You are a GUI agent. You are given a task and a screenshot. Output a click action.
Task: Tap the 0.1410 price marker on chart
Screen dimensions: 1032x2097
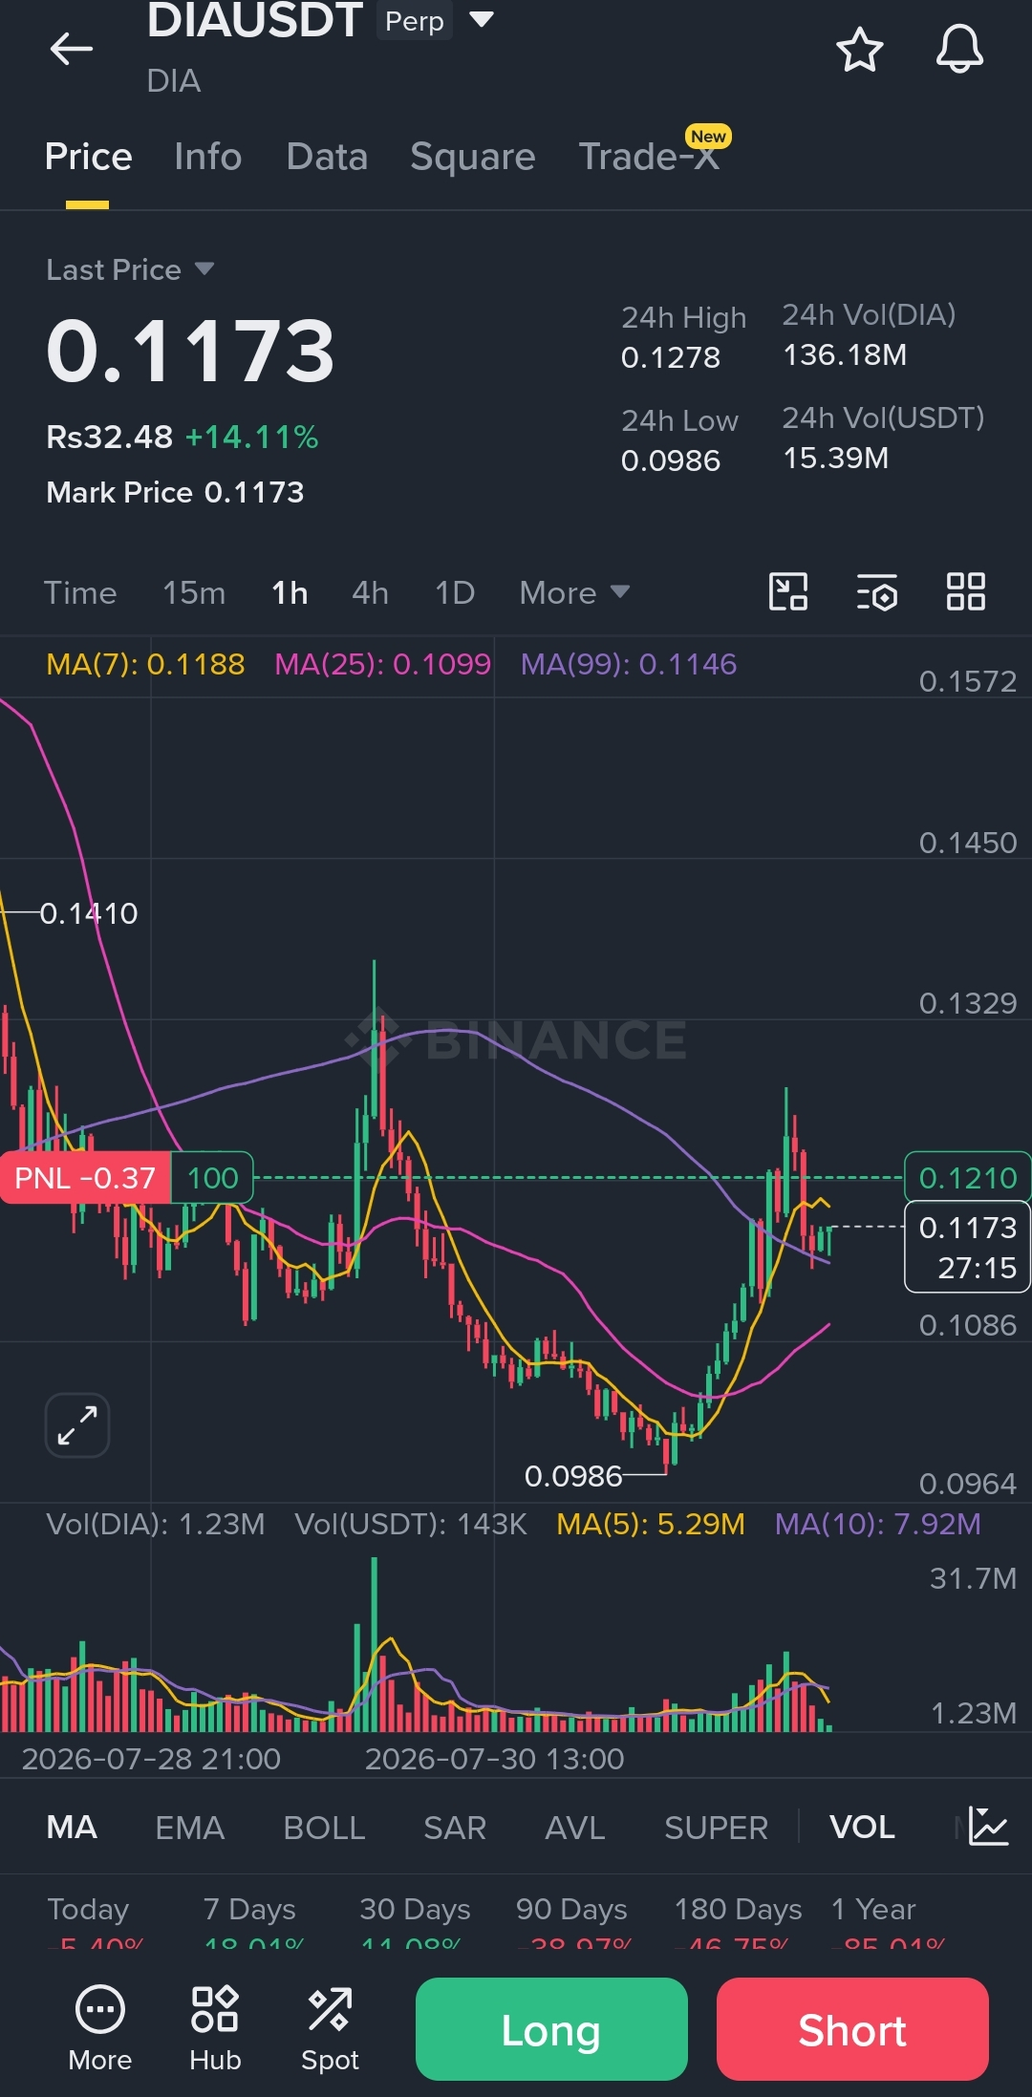(89, 913)
